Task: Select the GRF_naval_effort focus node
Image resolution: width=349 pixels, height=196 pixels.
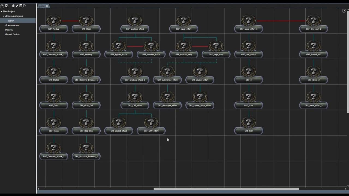Action: pyautogui.click(x=184, y=24)
